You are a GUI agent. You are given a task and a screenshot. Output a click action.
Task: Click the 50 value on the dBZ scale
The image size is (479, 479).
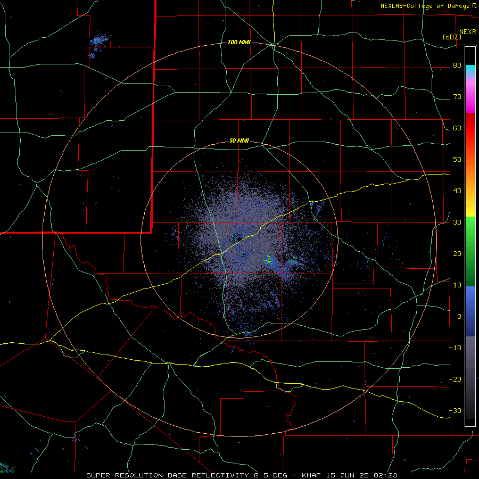point(457,160)
